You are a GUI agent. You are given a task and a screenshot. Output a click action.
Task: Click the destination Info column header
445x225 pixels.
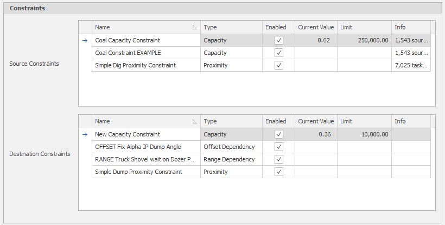pos(410,121)
